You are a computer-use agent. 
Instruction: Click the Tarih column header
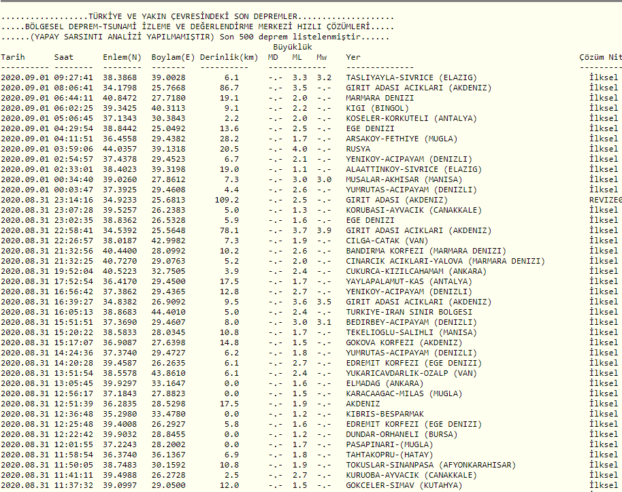coord(13,57)
